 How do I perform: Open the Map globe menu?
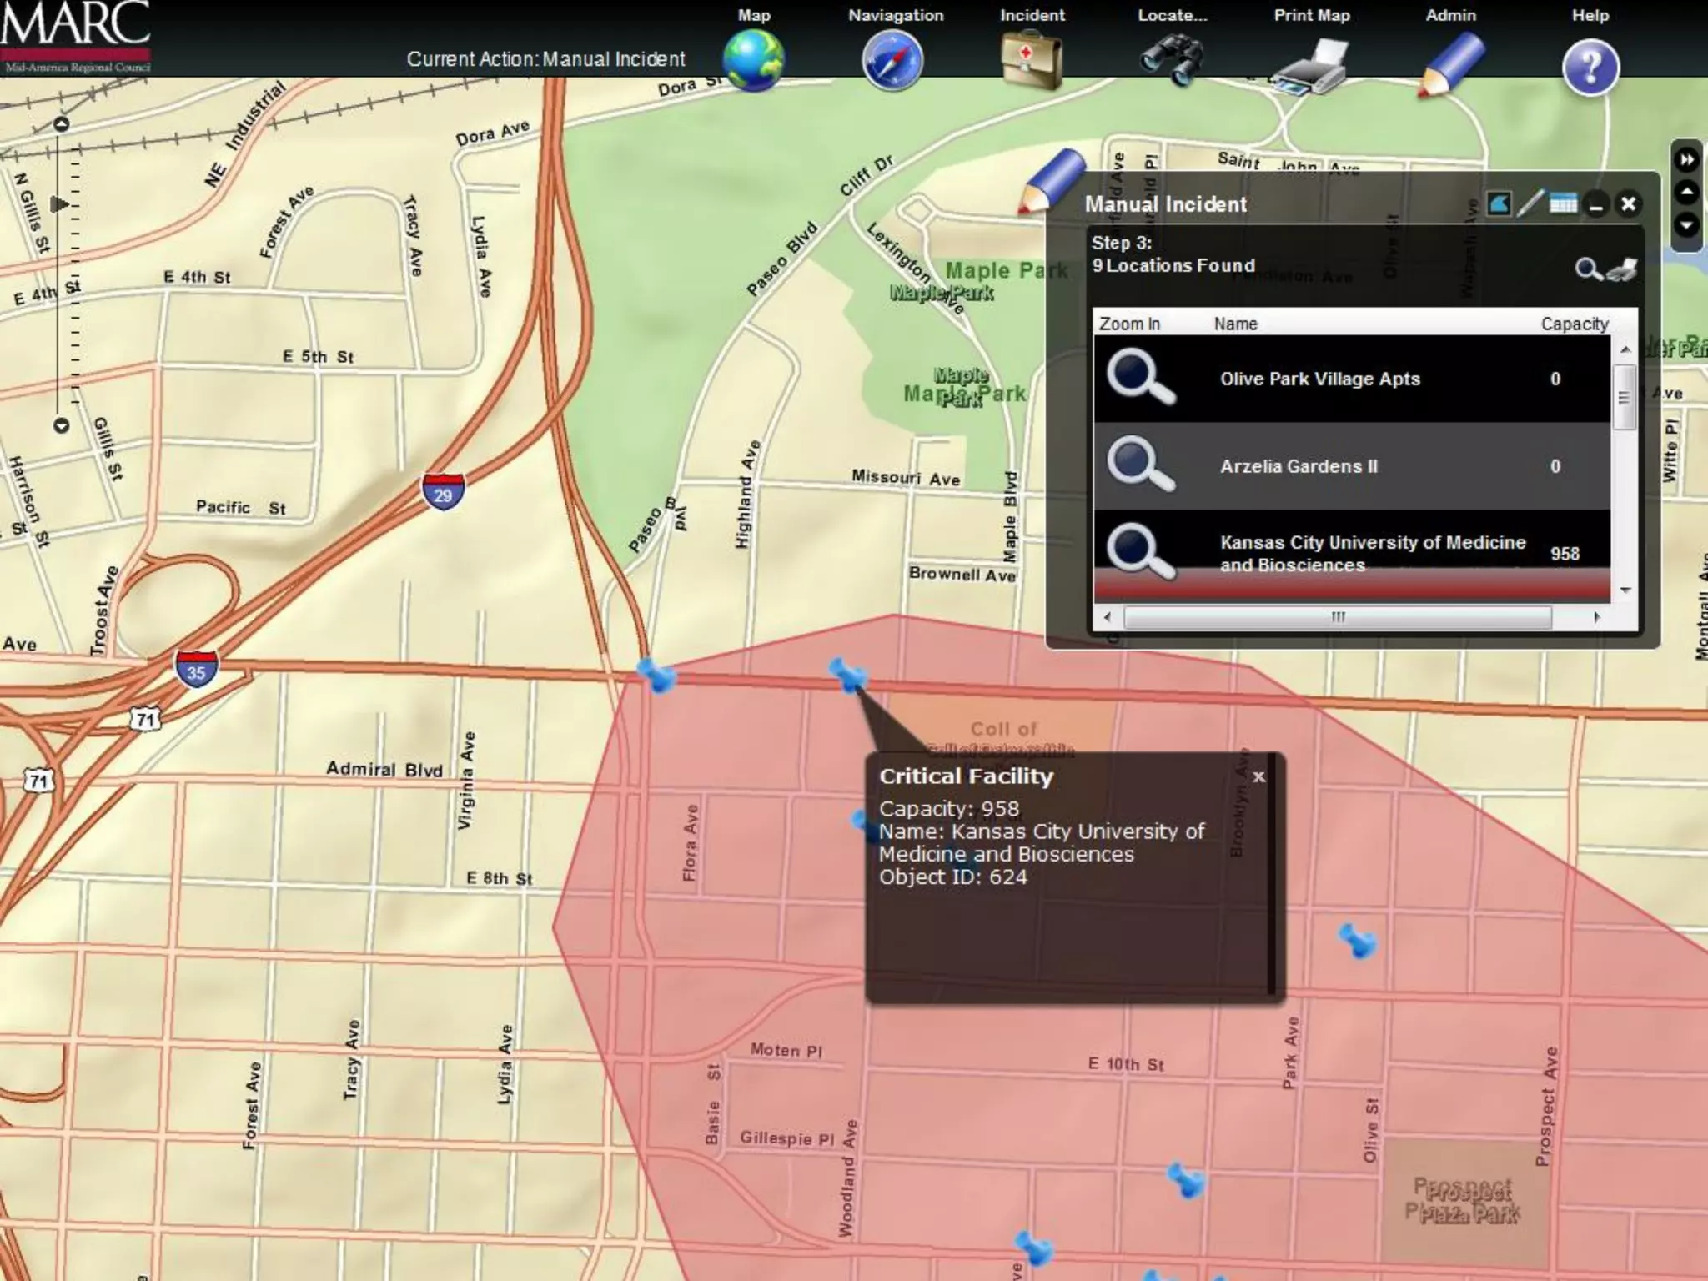click(x=753, y=60)
